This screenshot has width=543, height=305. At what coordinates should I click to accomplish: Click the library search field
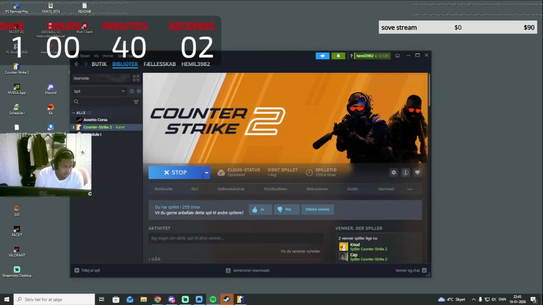102,102
